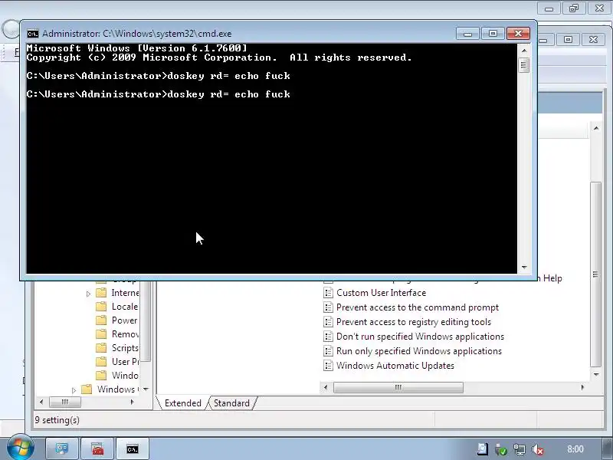Click the icon beside Don't run specified Windows applications
Image resolution: width=613 pixels, height=460 pixels.
click(328, 336)
